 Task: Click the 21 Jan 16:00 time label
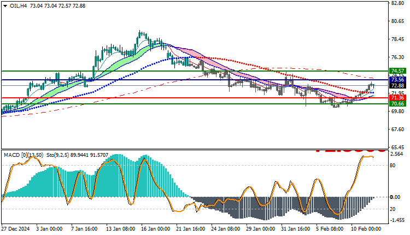click(191, 229)
